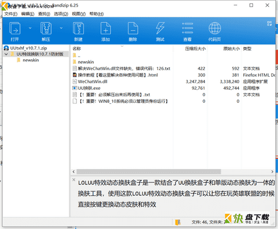Click the 应用程序扩展 type cell
This screenshot has width=278, height=229.
tap(255, 82)
